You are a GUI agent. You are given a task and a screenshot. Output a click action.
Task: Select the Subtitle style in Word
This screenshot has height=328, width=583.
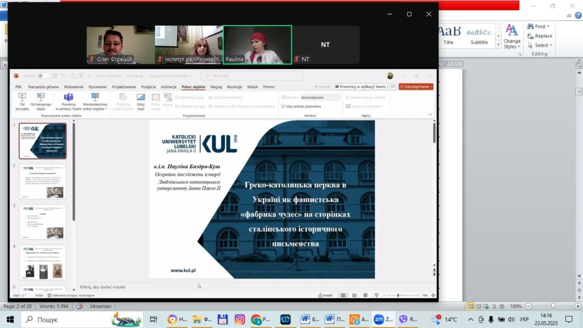[479, 35]
